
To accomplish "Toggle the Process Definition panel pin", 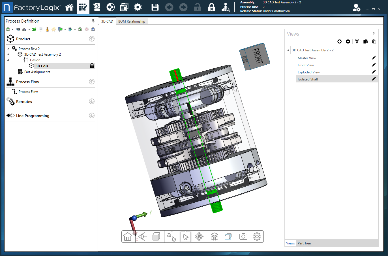I will point(93,21).
